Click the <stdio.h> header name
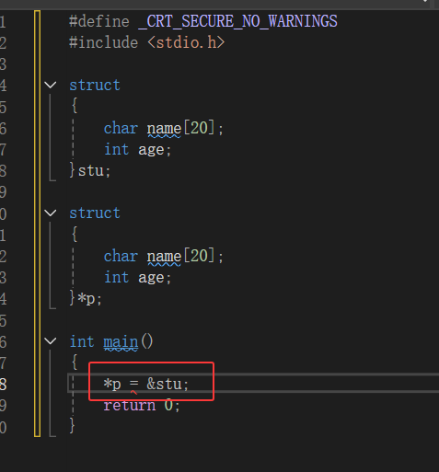Viewport: 439px width, 472px height. [186, 42]
